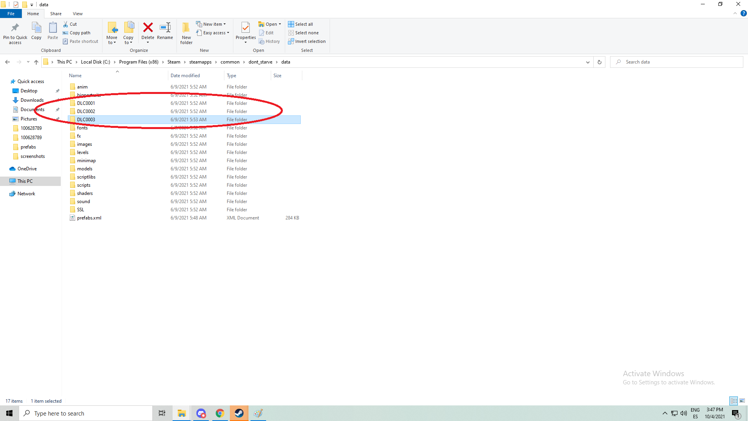Go up one folder level
This screenshot has width=748, height=421.
36,62
